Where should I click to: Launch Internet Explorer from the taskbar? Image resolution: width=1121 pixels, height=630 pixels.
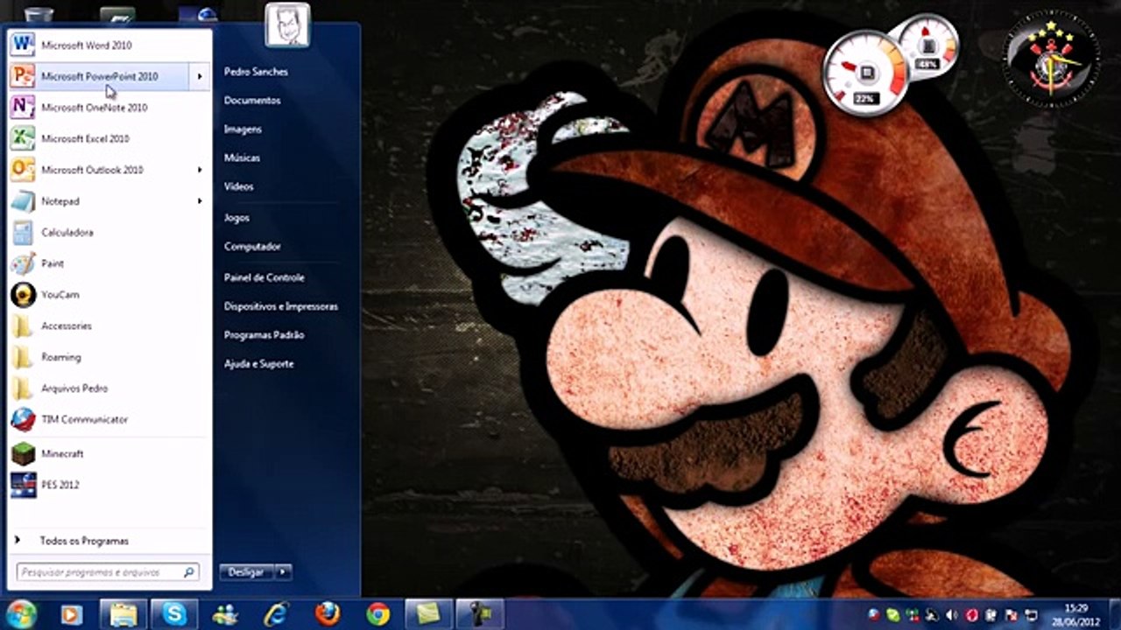coord(277,614)
